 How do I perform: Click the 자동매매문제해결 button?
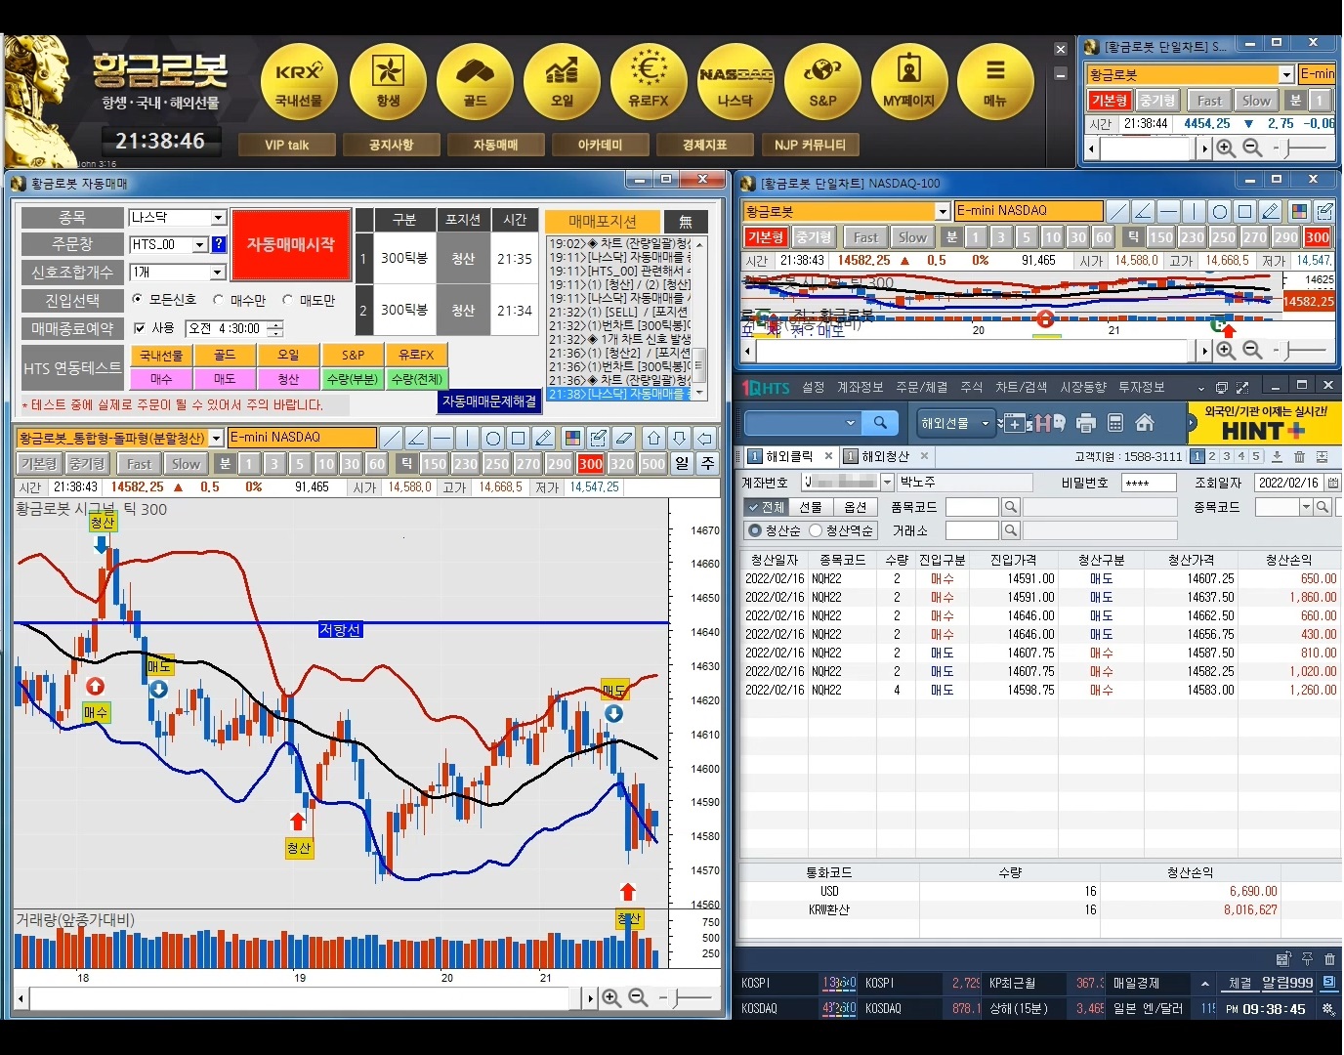click(489, 401)
